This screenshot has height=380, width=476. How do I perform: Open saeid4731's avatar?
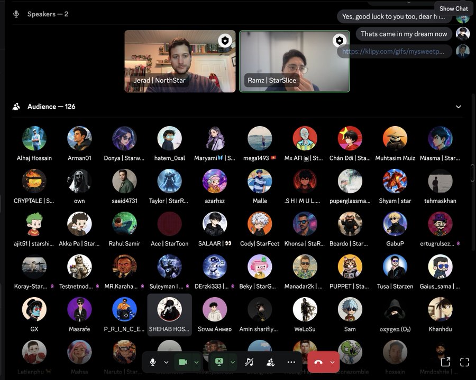(x=124, y=181)
